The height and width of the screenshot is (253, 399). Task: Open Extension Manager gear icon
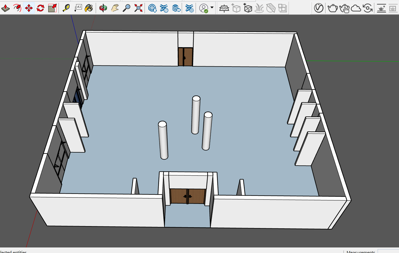point(190,8)
